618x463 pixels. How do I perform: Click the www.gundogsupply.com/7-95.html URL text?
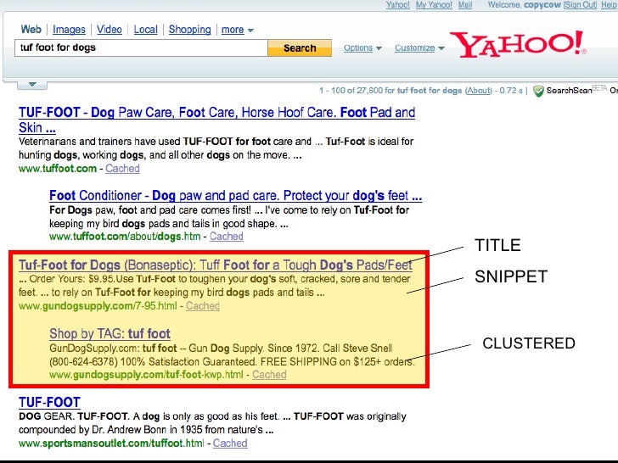(98, 306)
